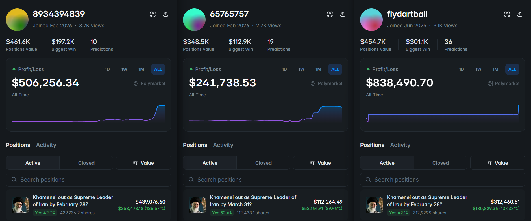
Task: Click the scan icon beside 65765757's name
Action: [x=330, y=14]
